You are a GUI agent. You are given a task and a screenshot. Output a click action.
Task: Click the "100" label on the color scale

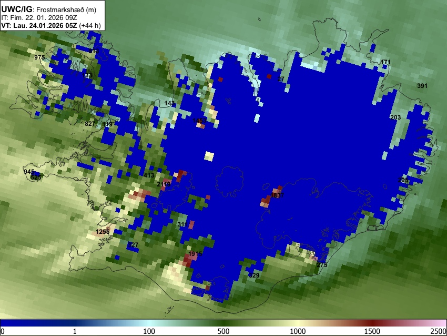tap(149, 331)
